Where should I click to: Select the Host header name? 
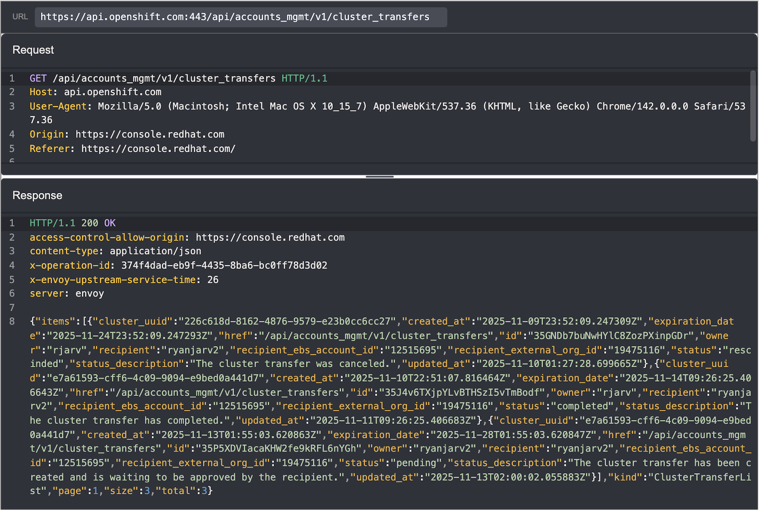click(x=40, y=92)
